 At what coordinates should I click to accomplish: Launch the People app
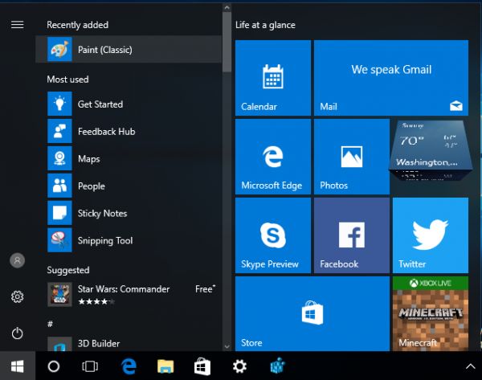click(x=129, y=186)
